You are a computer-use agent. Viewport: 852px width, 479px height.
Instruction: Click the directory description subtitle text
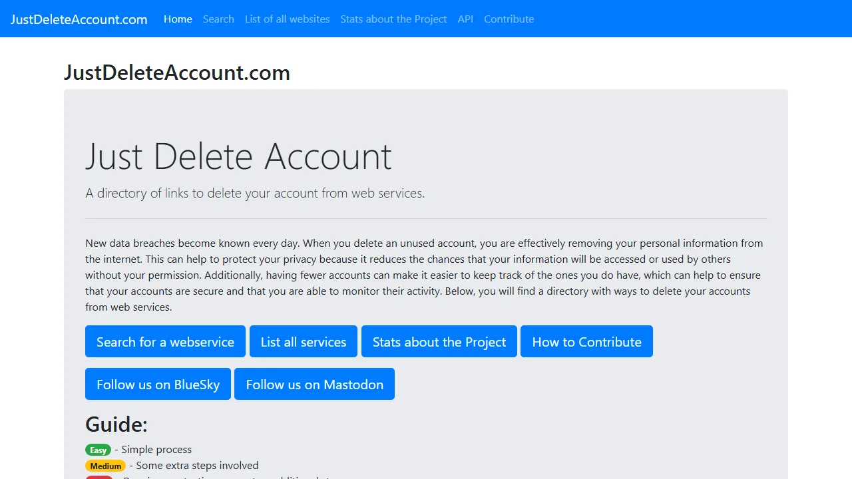[255, 193]
